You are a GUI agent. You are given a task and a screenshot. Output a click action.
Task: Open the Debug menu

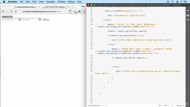tap(71, 1)
